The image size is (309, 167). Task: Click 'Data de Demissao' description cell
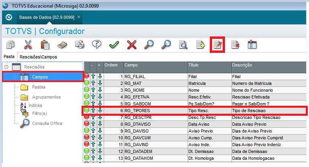(x=269, y=151)
